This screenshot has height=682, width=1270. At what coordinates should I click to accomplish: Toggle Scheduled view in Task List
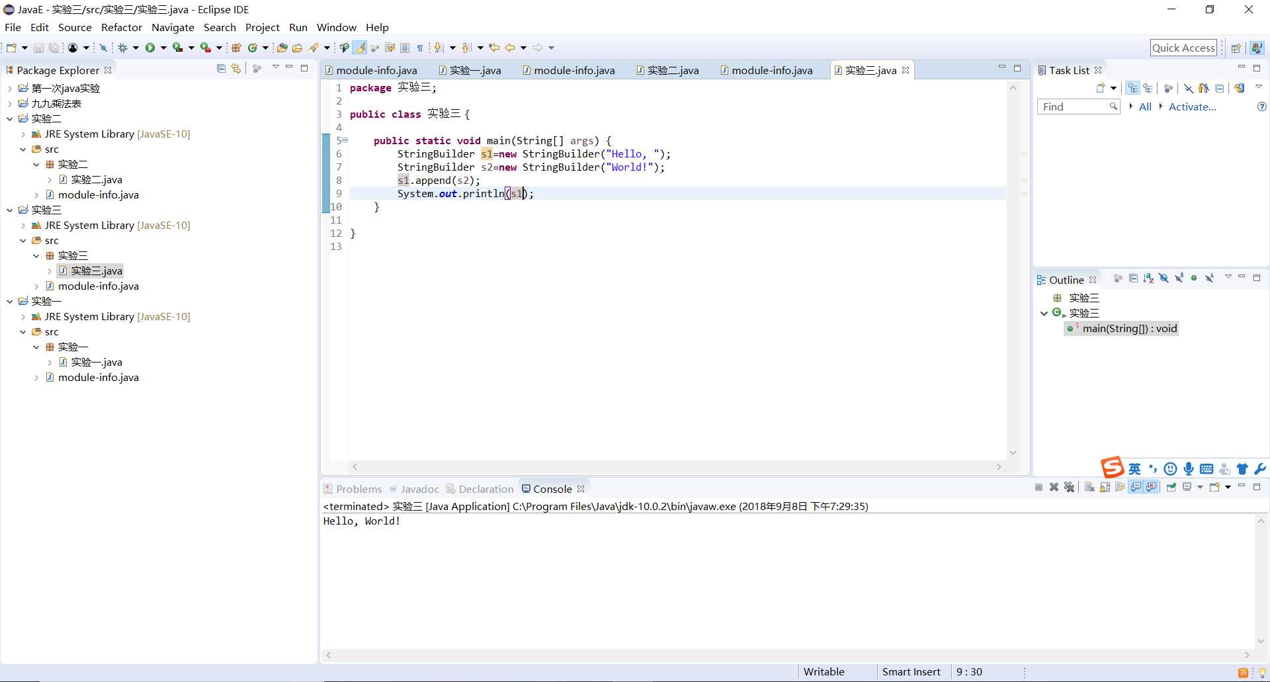pyautogui.click(x=1148, y=88)
